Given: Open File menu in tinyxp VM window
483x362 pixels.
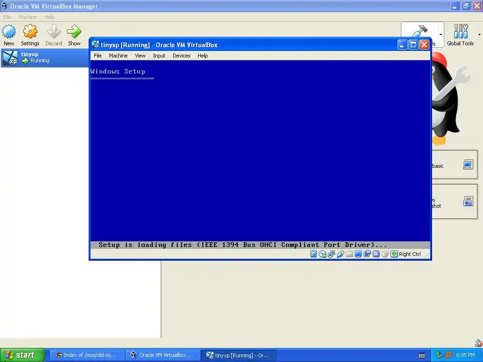Looking at the screenshot, I should pos(98,56).
